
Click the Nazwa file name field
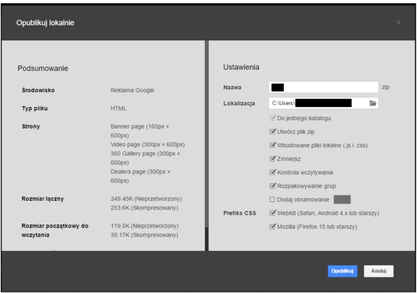pyautogui.click(x=324, y=87)
